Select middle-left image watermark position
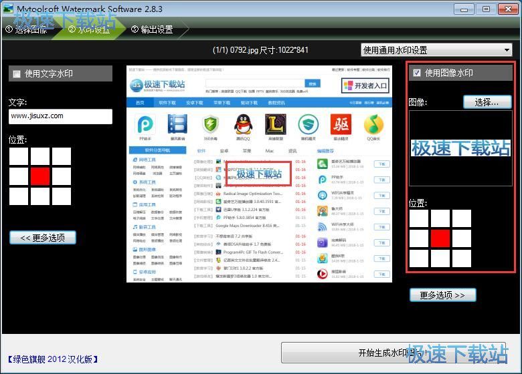The image size is (522, 374). tap(419, 238)
